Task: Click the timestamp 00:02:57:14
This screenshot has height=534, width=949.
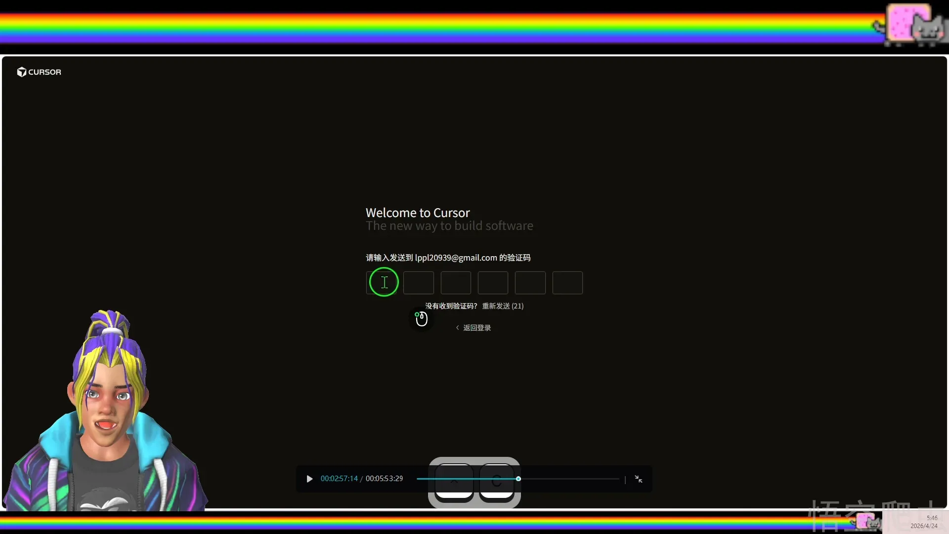Action: coord(339,478)
